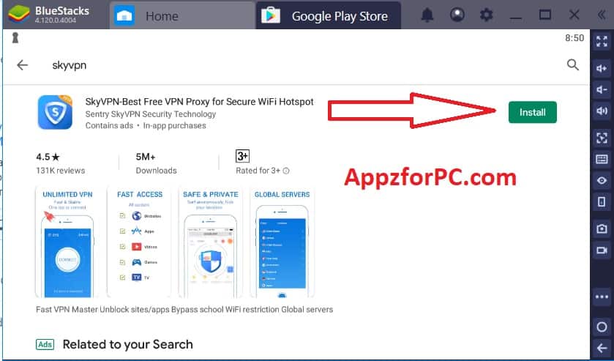Open BlueStacks notifications bell

(427, 15)
